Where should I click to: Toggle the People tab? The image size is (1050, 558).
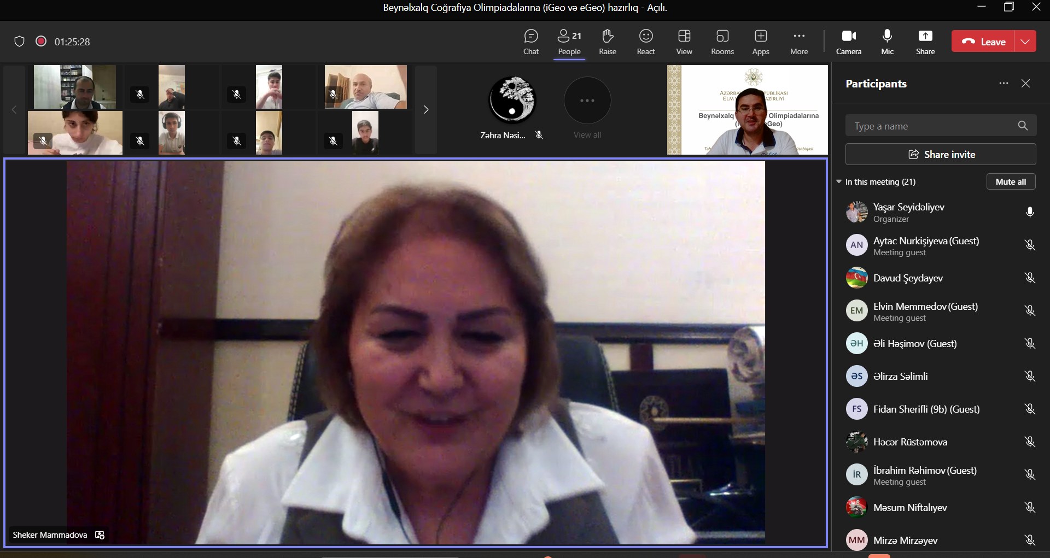pyautogui.click(x=569, y=42)
